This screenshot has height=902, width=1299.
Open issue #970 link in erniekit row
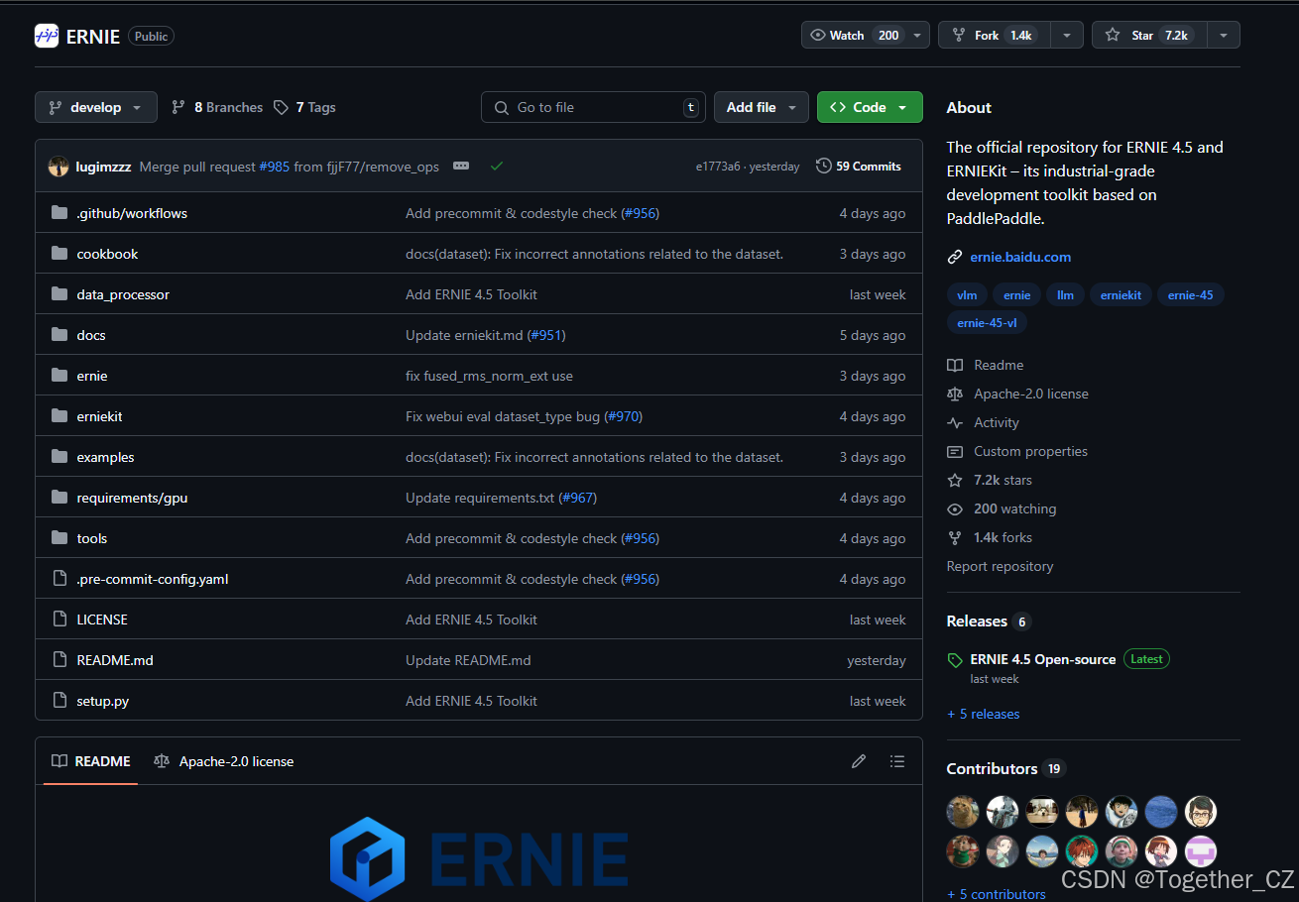pos(624,416)
